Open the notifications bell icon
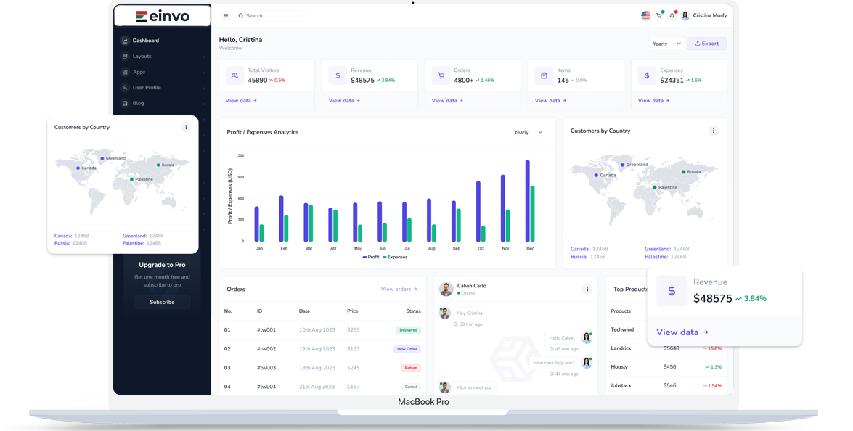Screen dimensions: 853x431 (x=672, y=15)
